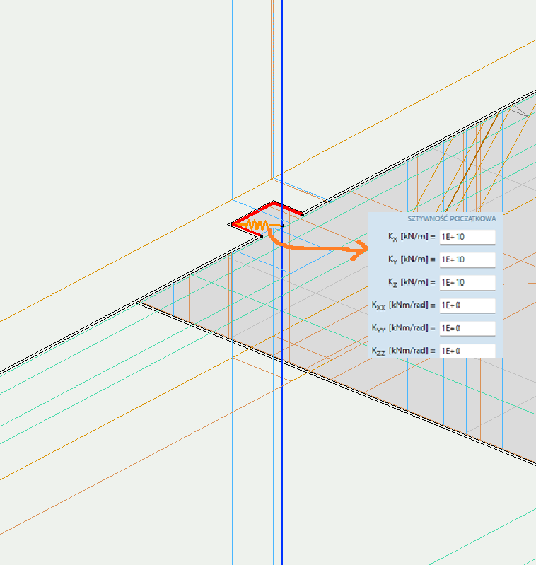Click the Kx [kN/m] stiffness input field
The image size is (536, 565).
pyautogui.click(x=467, y=237)
